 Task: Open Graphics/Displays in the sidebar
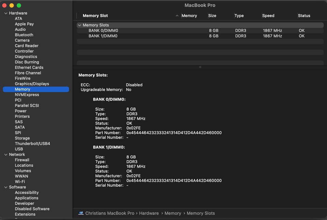click(x=32, y=84)
